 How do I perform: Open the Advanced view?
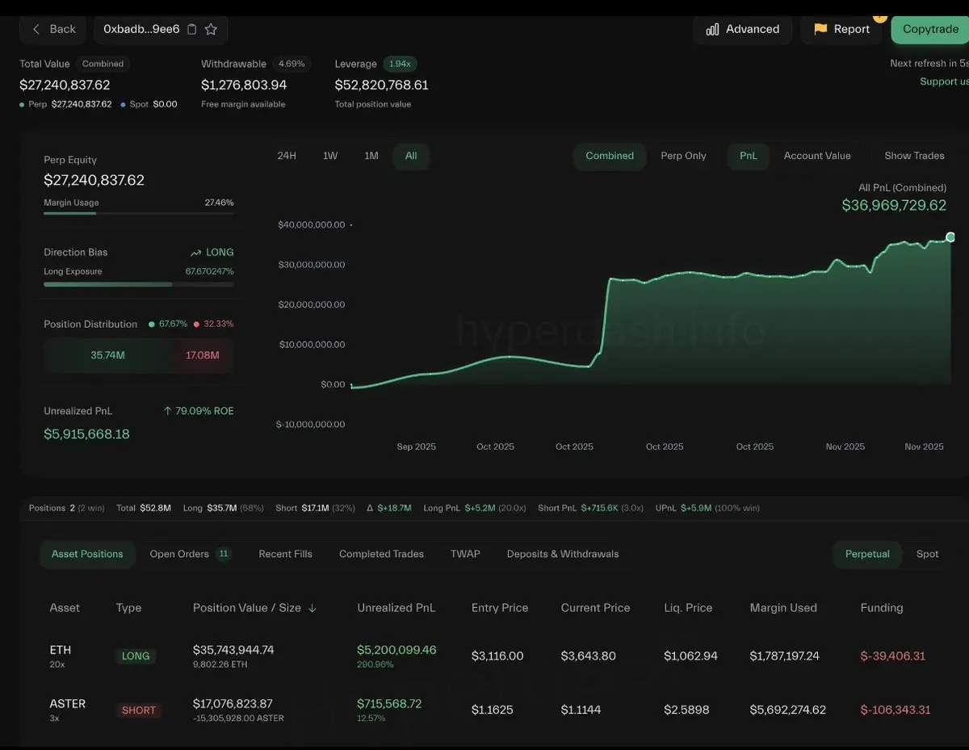742,29
